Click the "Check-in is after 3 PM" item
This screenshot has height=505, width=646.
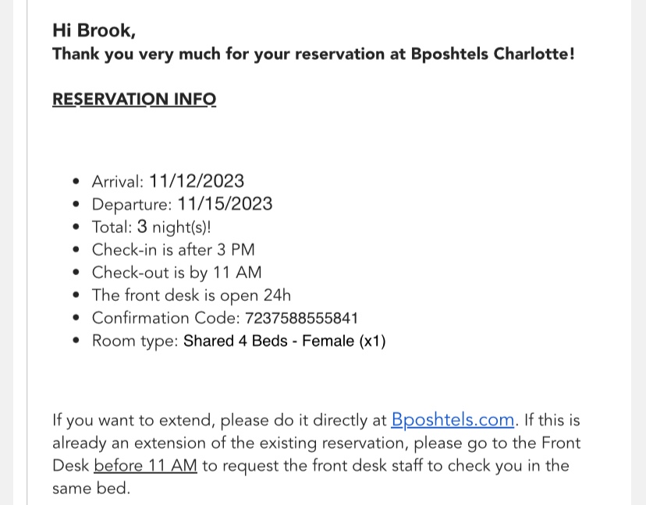(x=173, y=250)
